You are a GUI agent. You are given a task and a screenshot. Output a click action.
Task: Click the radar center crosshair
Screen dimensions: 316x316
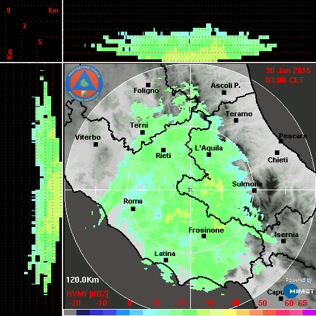pyautogui.click(x=190, y=190)
